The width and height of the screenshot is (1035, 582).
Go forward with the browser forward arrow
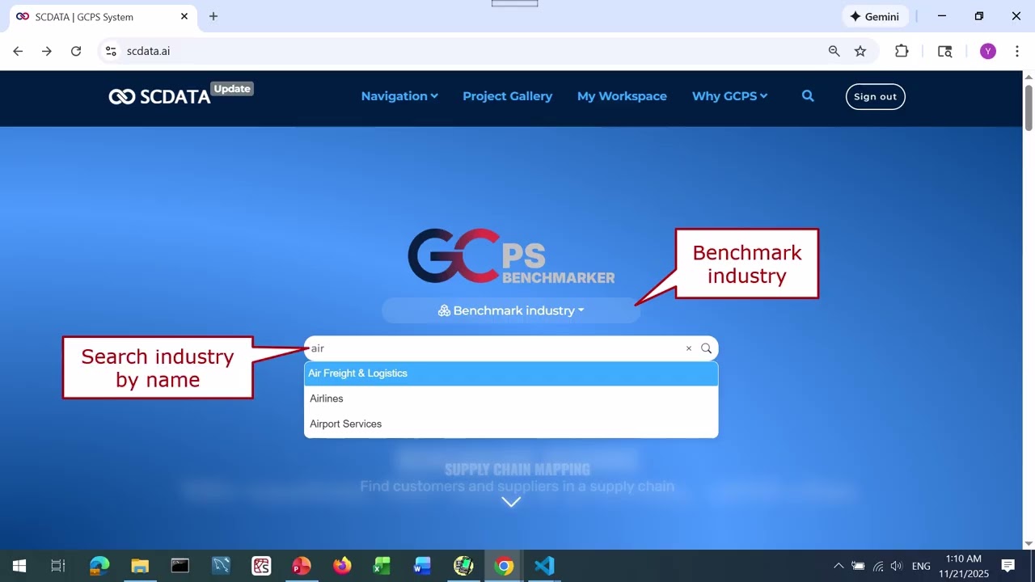(47, 51)
